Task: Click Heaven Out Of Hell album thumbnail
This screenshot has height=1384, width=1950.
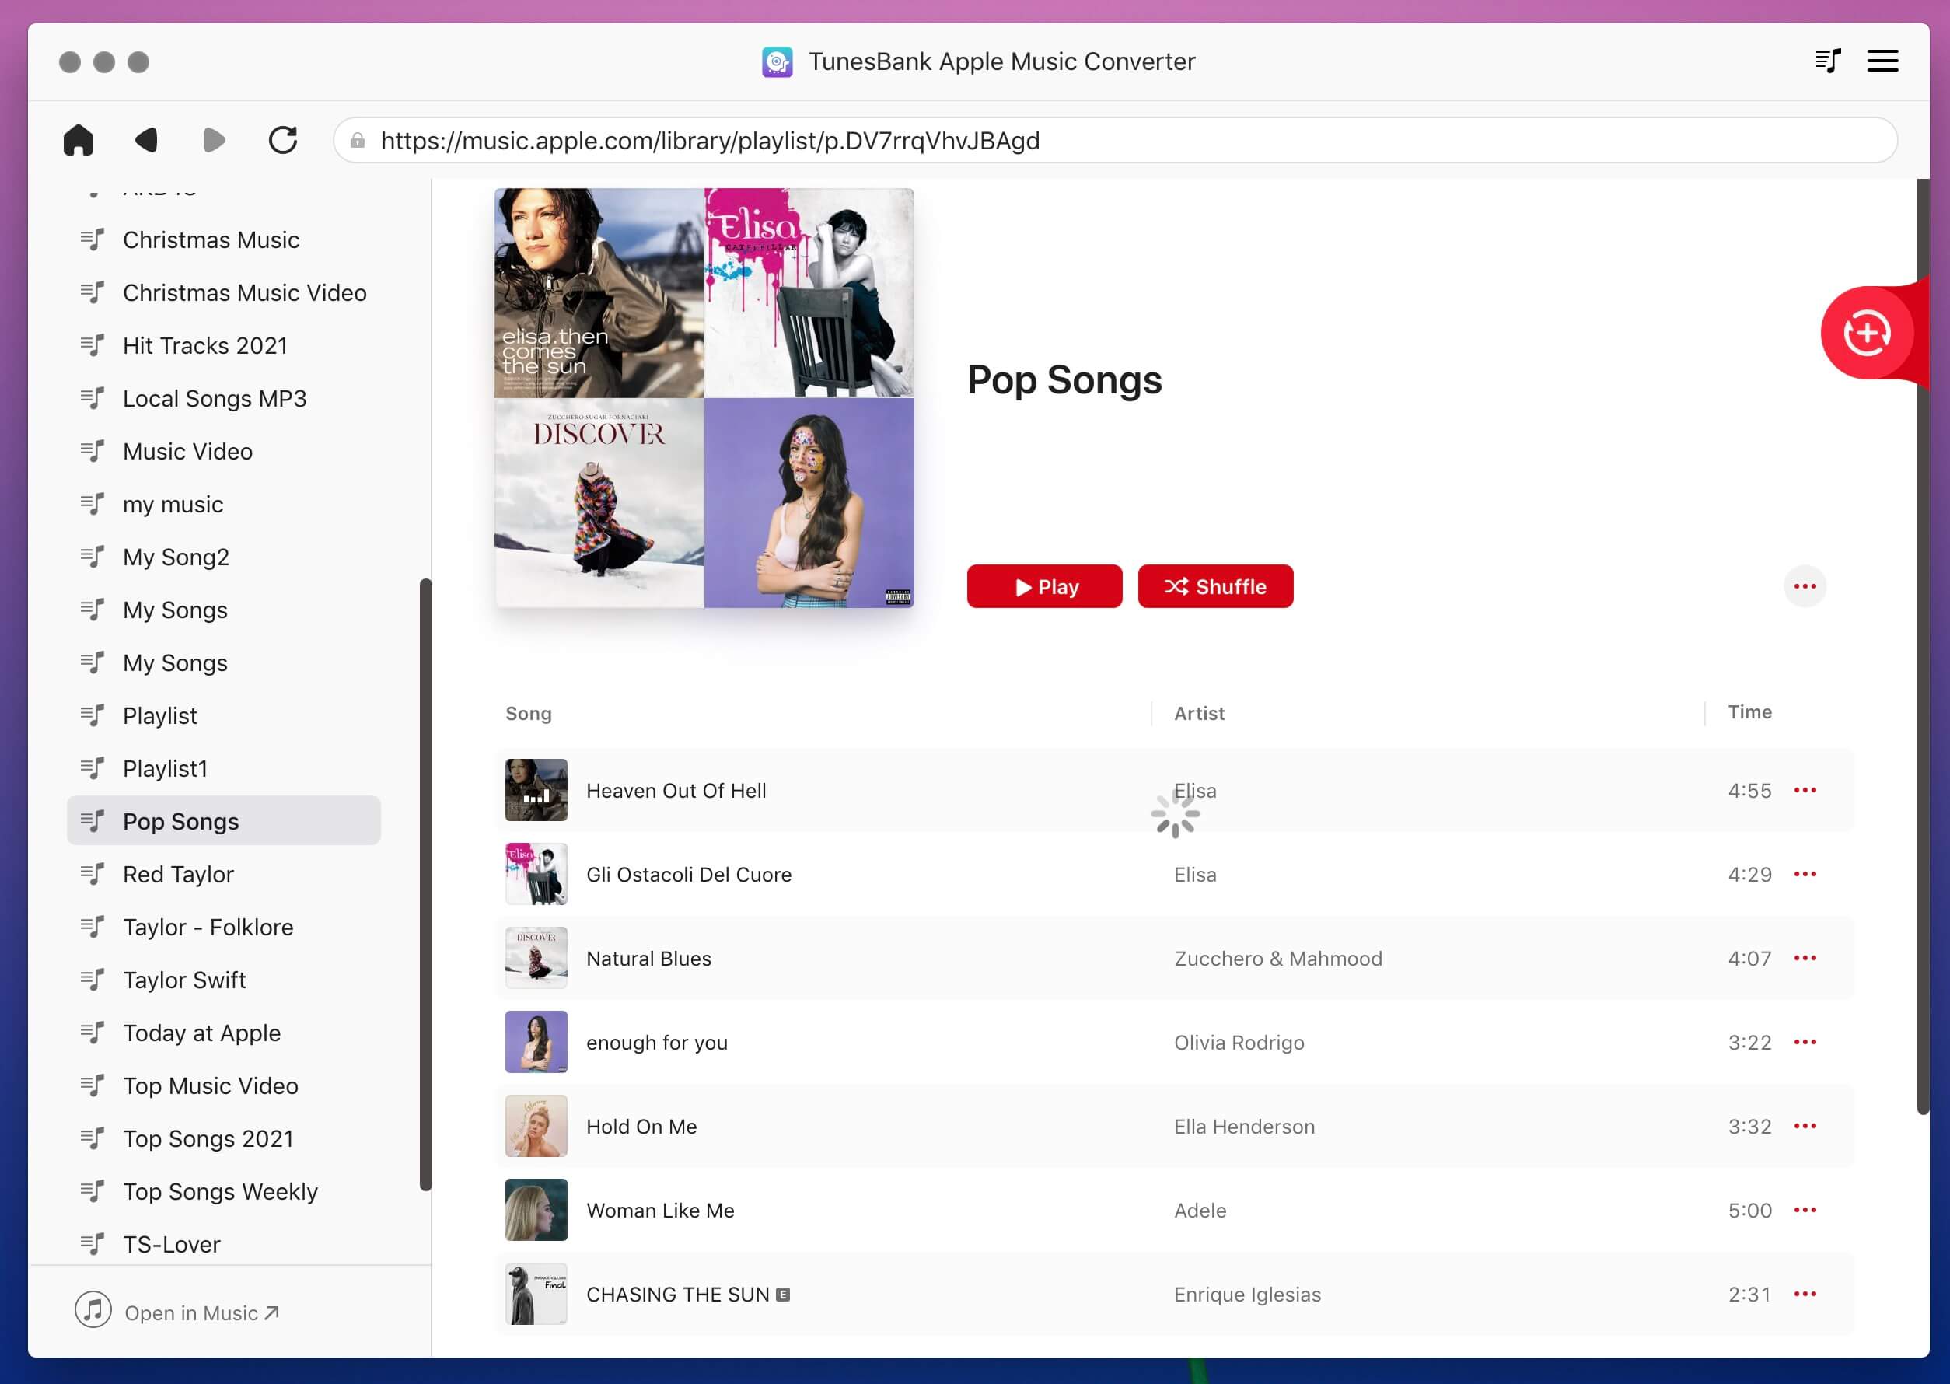Action: click(536, 790)
